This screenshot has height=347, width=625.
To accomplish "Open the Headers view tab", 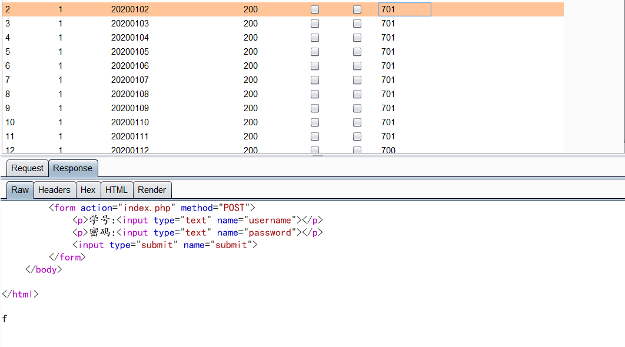I will [54, 190].
